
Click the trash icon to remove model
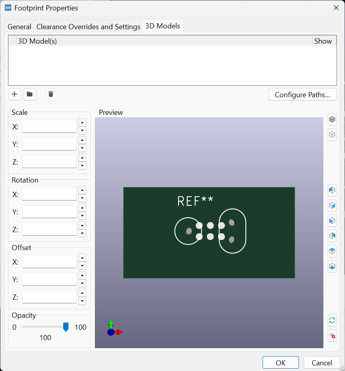click(x=51, y=94)
